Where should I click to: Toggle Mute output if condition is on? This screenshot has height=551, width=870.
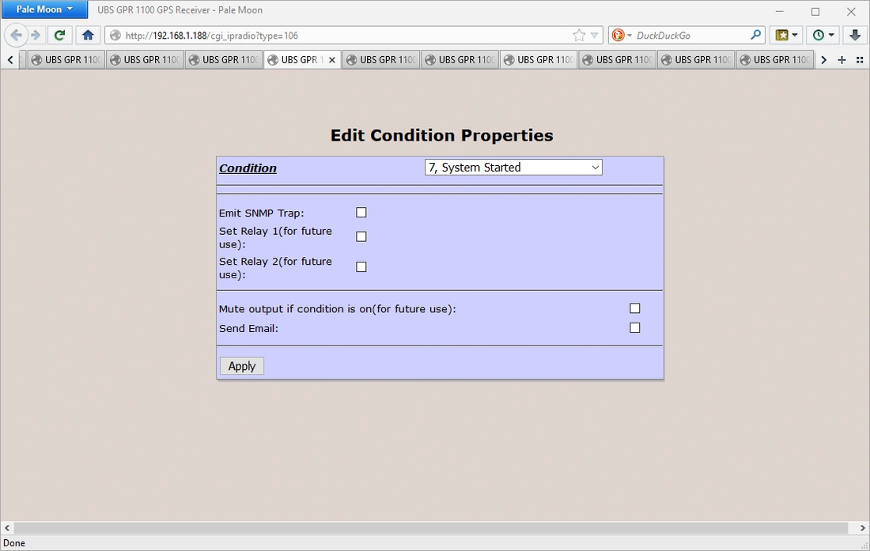pos(635,308)
